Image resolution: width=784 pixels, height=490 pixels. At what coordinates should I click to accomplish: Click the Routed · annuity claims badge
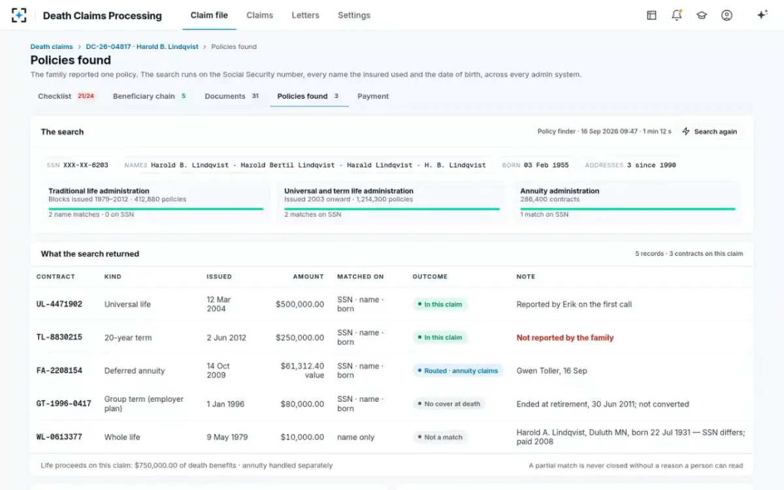pyautogui.click(x=458, y=371)
